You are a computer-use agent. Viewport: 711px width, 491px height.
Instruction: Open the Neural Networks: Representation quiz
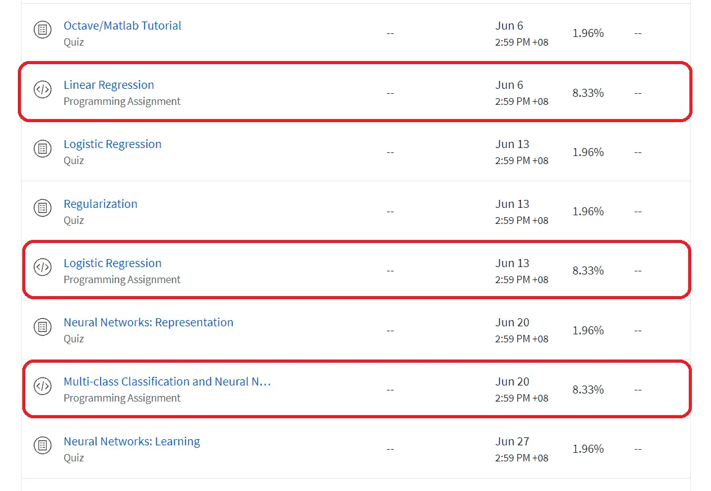tap(148, 322)
